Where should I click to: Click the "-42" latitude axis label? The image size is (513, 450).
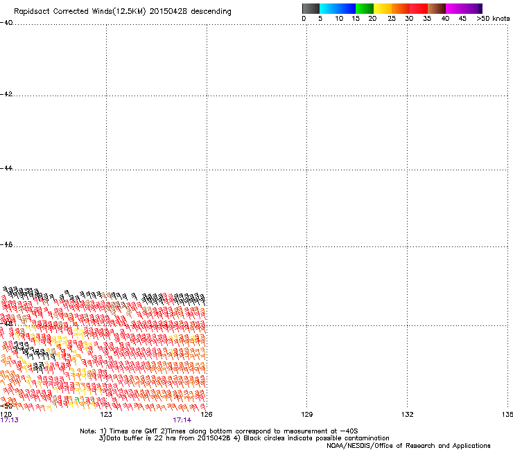[x=6, y=93]
